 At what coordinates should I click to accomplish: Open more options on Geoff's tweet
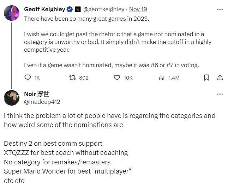(220, 10)
